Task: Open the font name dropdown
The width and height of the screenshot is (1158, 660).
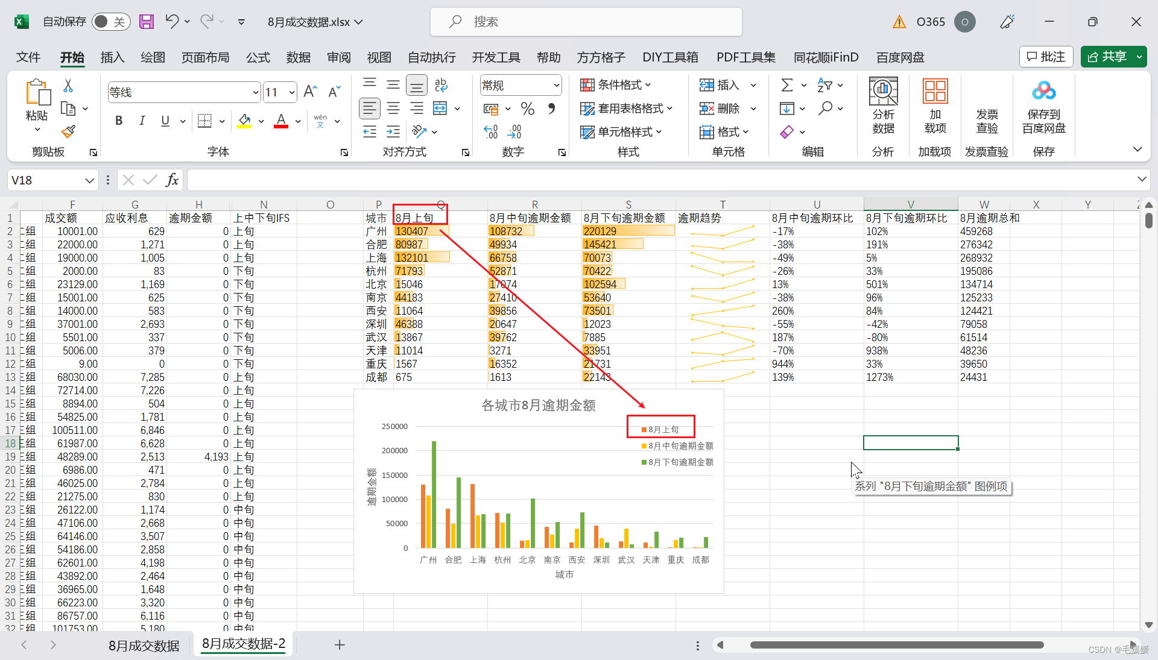Action: click(x=256, y=92)
